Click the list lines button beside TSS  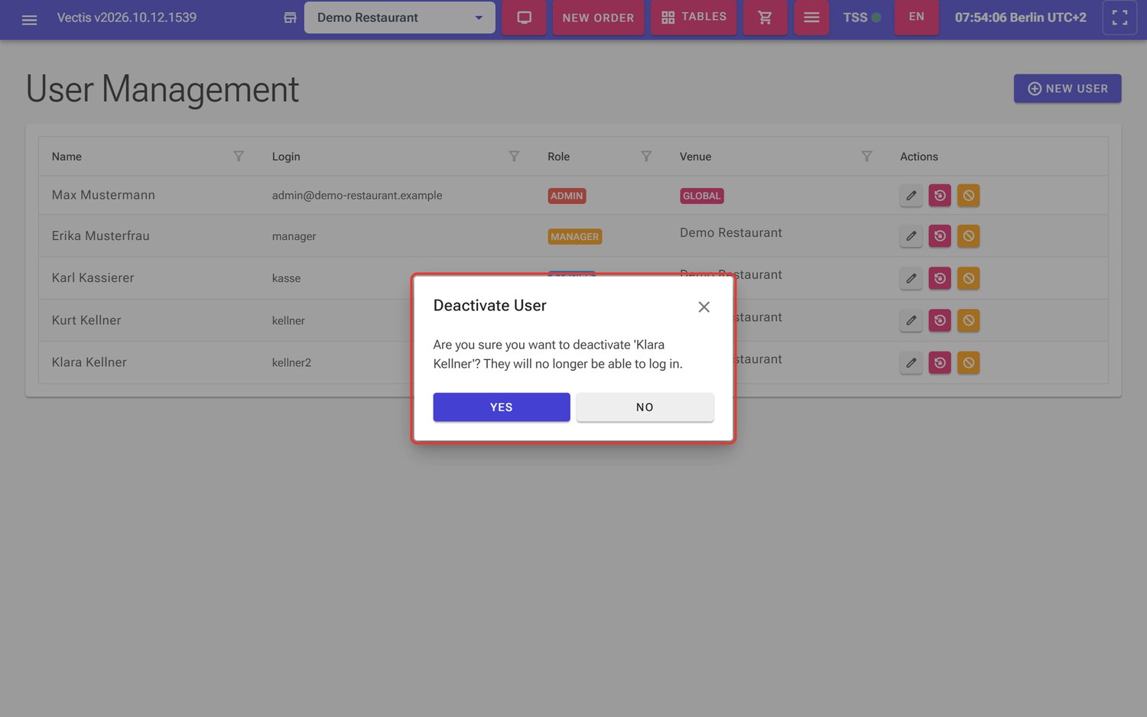(811, 18)
